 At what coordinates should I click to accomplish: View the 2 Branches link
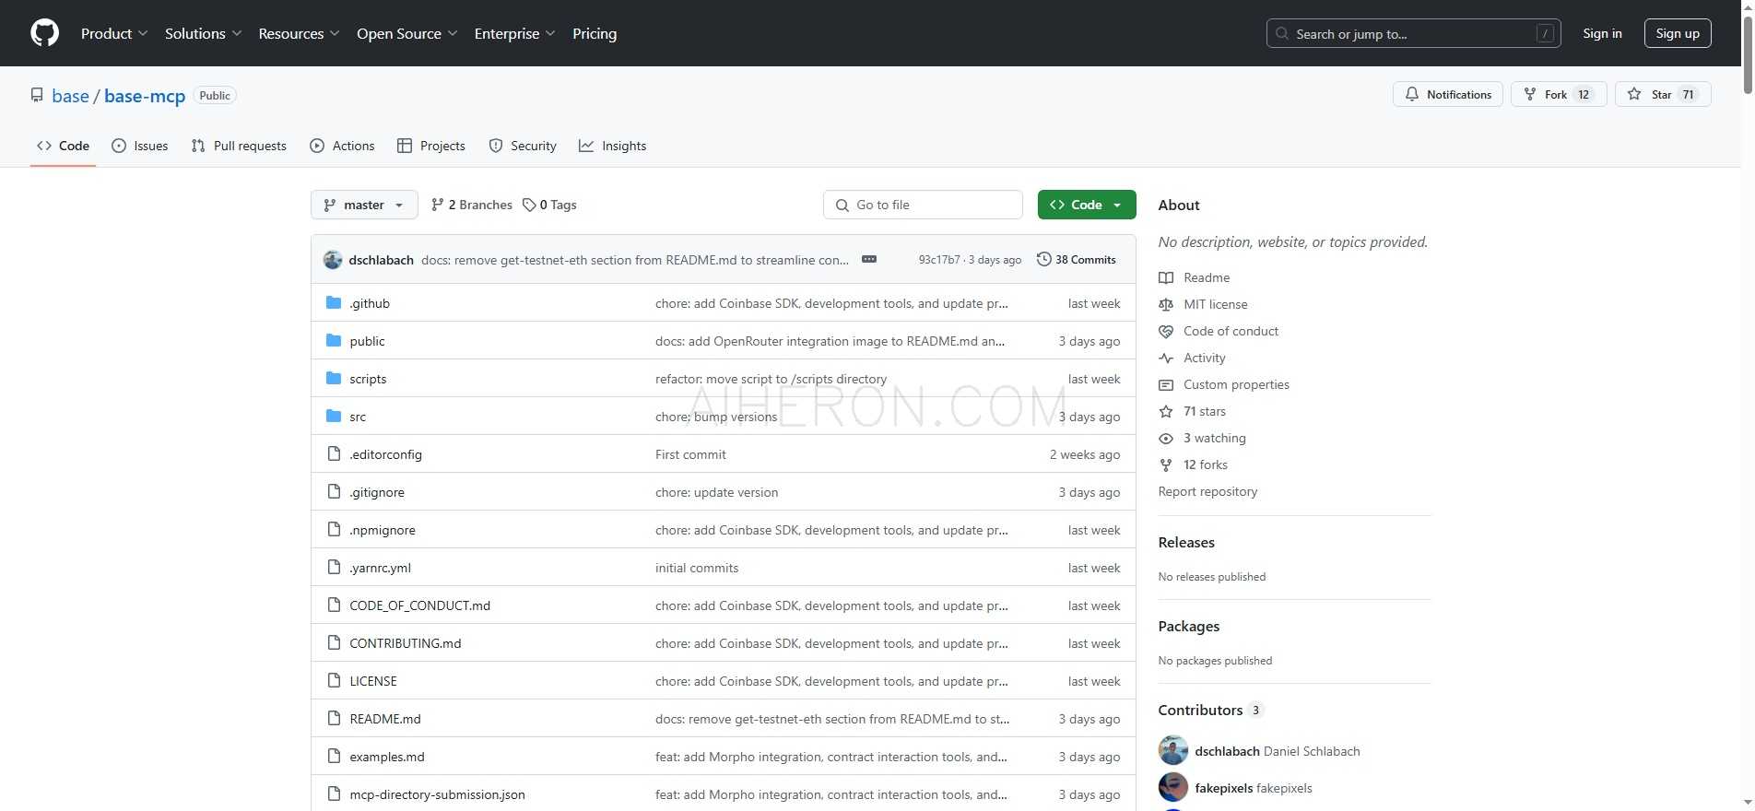(x=472, y=205)
